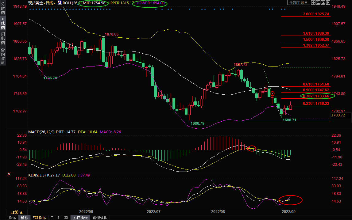Viewport: 352px width, 220px height.
Task: Select the 指标 bottom tab
Action: click(x=12, y=218)
